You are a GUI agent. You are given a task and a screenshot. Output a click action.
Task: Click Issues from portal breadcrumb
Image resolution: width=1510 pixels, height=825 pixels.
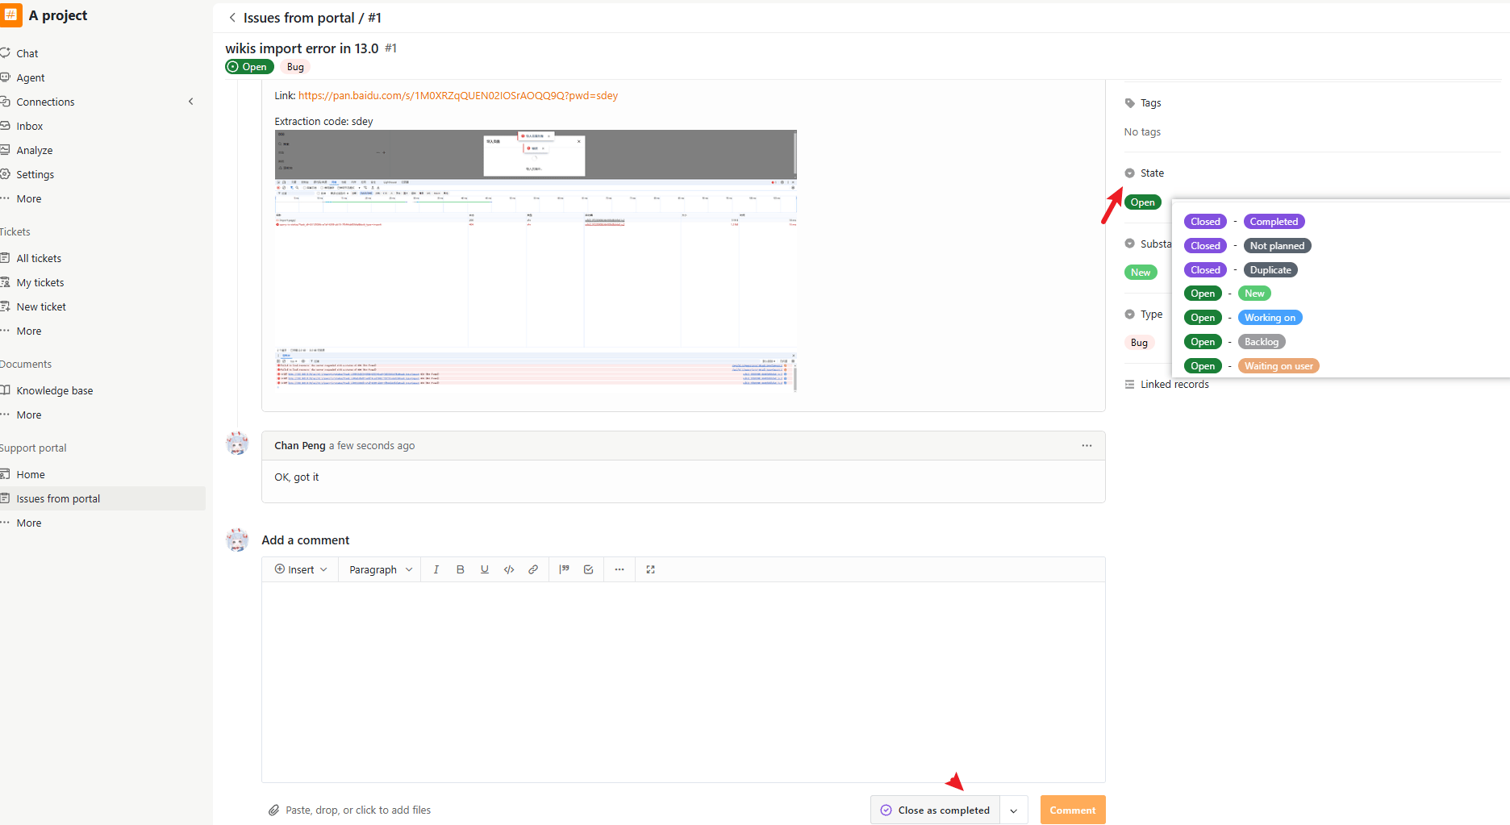point(298,18)
